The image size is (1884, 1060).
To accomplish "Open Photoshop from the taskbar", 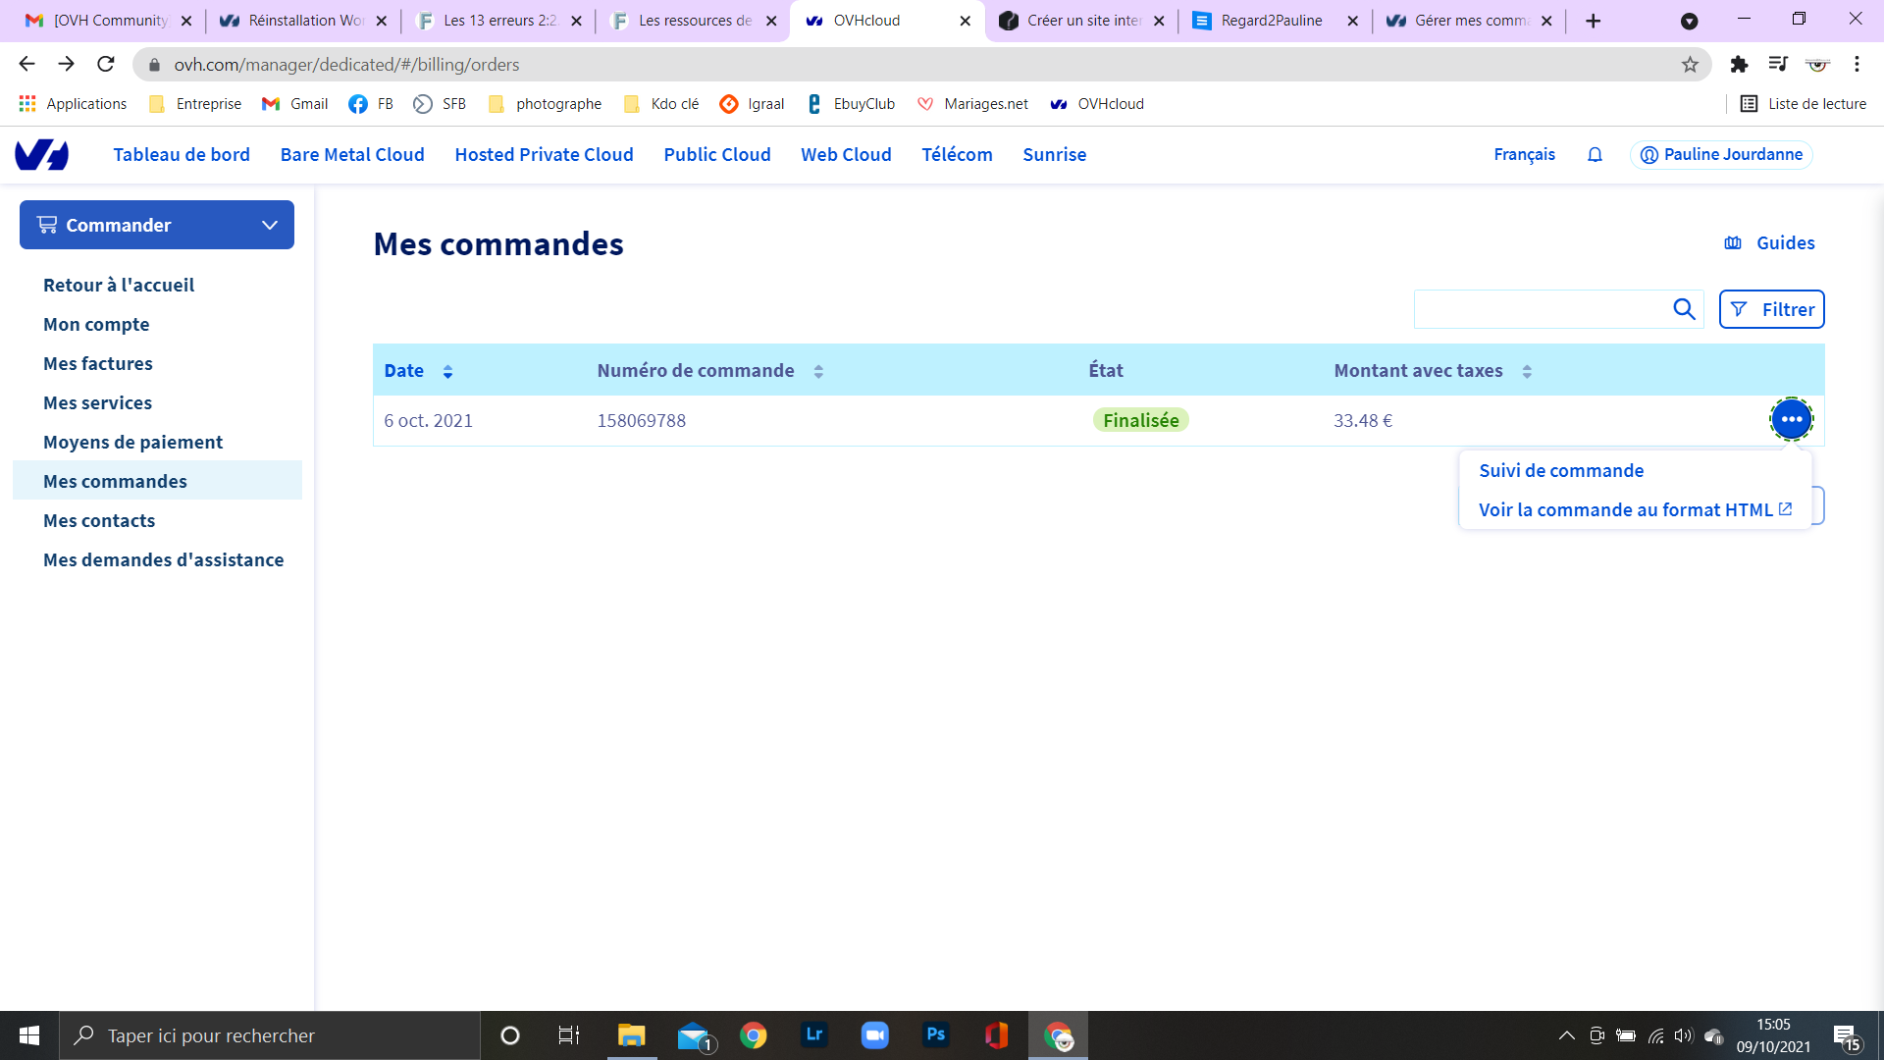I will [x=935, y=1035].
